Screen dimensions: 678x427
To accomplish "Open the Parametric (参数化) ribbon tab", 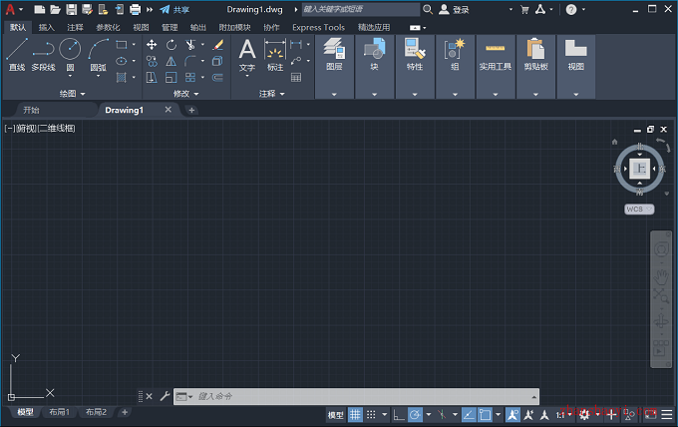I will click(x=108, y=27).
